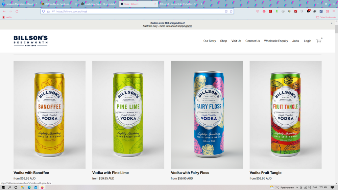Image resolution: width=338 pixels, height=190 pixels.
Task: Open Windows taskbar search
Action: (9, 187)
